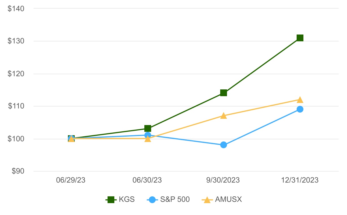
Task: Click the 06/29/23 x-axis date label
Action: point(71,180)
